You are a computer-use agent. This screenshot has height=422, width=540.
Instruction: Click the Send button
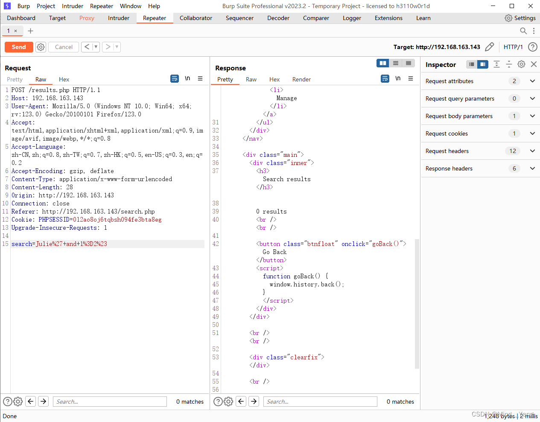(19, 47)
